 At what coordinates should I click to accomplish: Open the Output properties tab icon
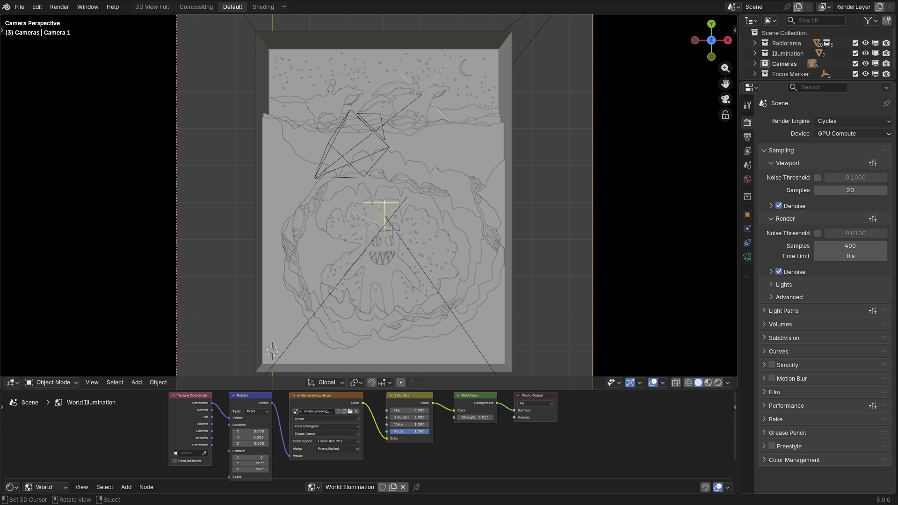pyautogui.click(x=747, y=137)
